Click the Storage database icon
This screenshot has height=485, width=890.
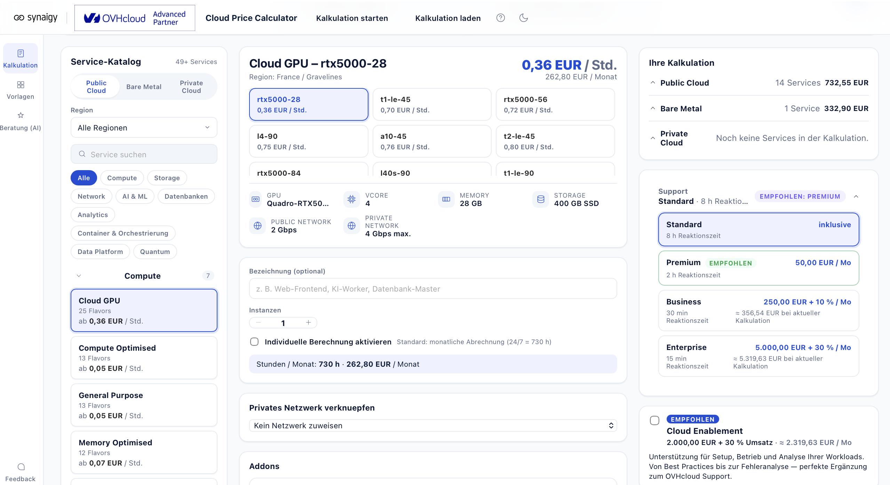541,199
